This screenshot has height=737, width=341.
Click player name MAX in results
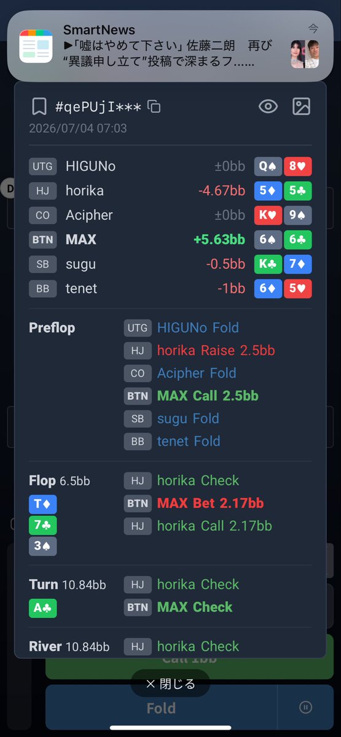point(81,240)
